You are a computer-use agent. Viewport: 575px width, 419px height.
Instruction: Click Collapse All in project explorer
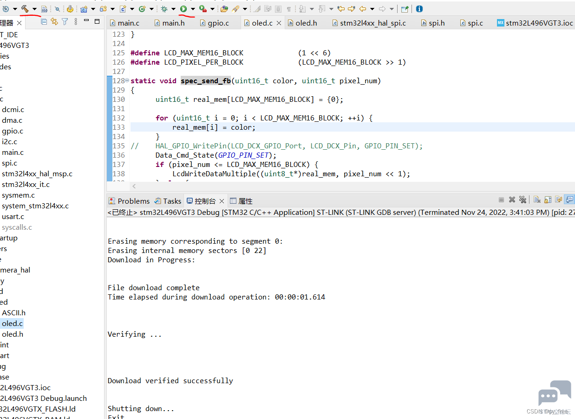point(44,22)
